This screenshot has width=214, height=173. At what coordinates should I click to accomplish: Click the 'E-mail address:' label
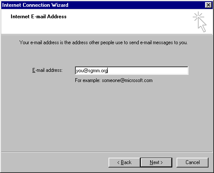point(47,70)
